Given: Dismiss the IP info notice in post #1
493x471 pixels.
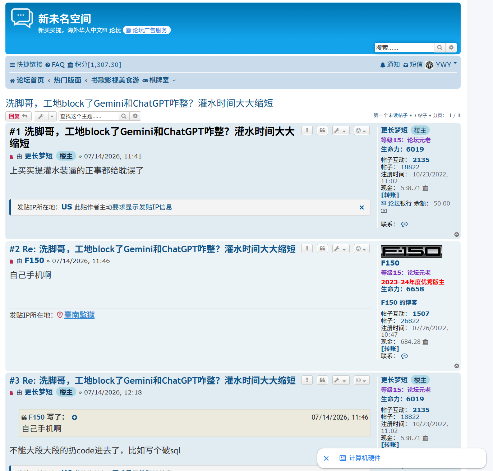Looking at the screenshot, I should pyautogui.click(x=361, y=207).
